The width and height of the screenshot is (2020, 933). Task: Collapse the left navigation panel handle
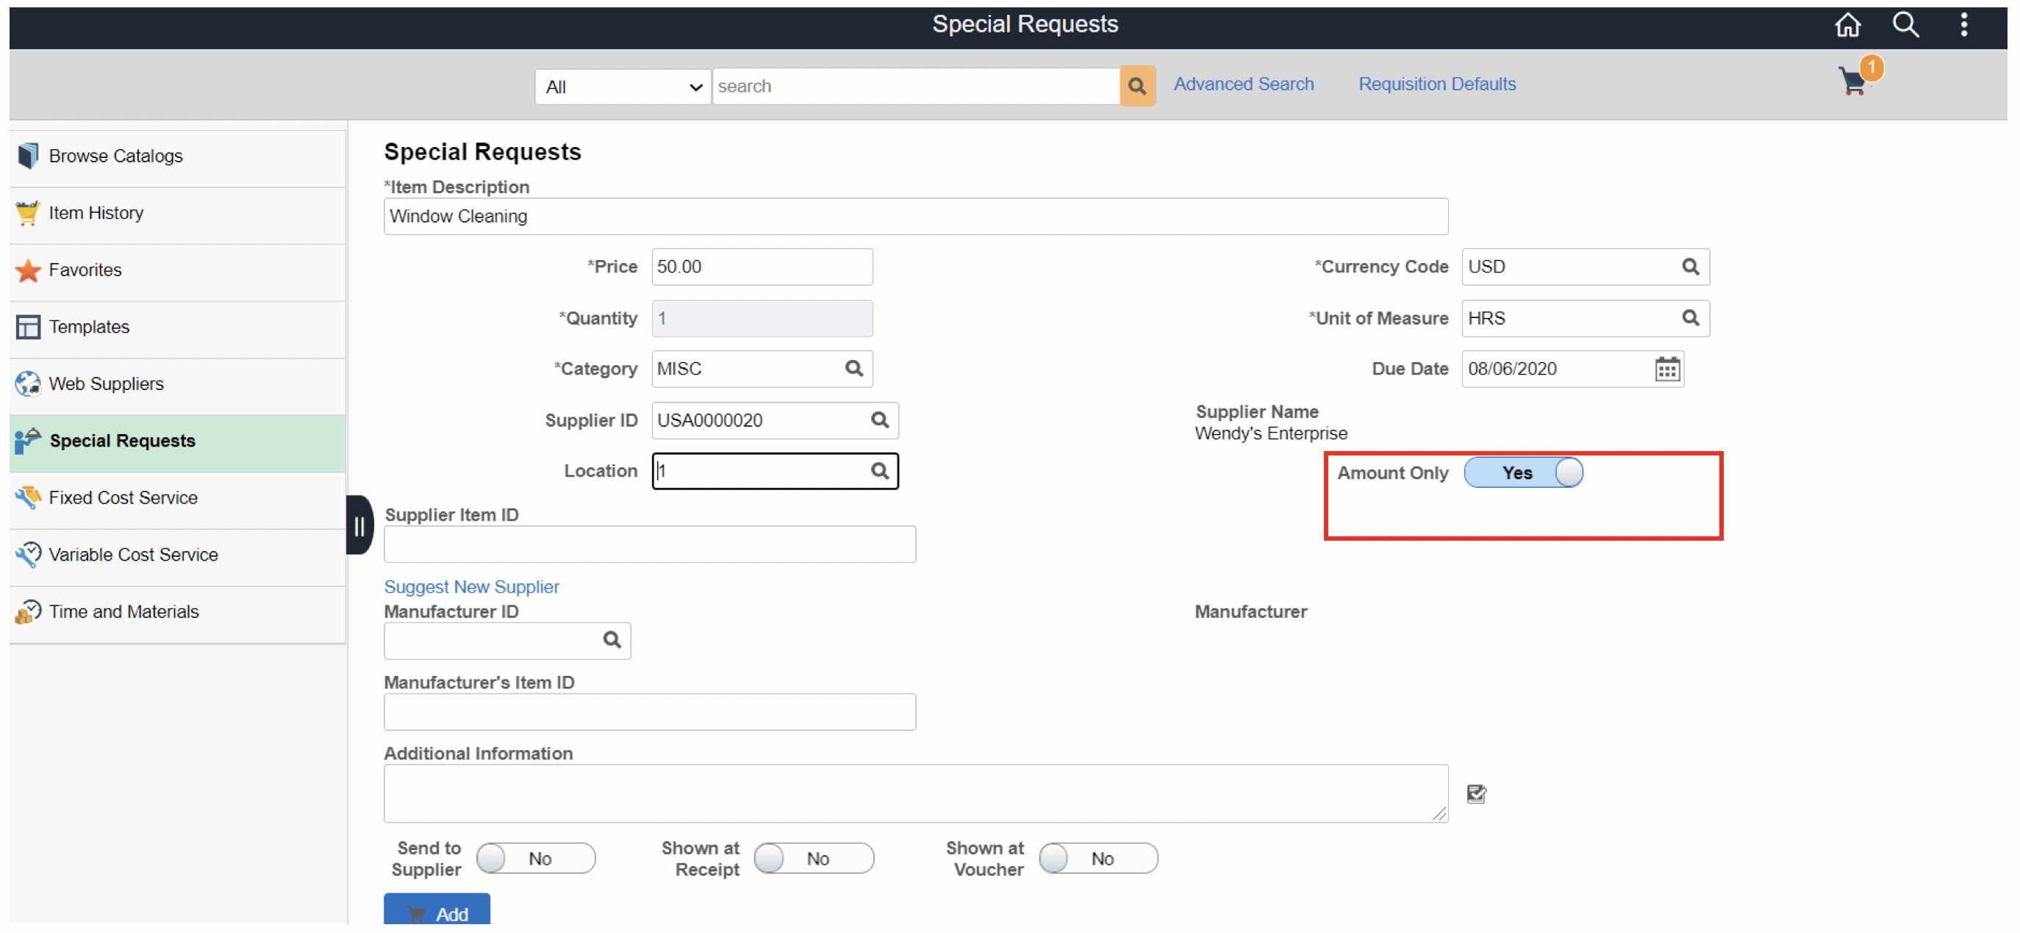tap(359, 526)
